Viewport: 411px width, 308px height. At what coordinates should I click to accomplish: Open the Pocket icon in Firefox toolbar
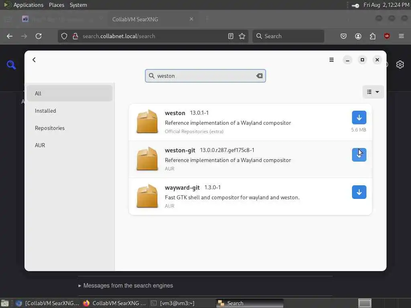coord(344,36)
